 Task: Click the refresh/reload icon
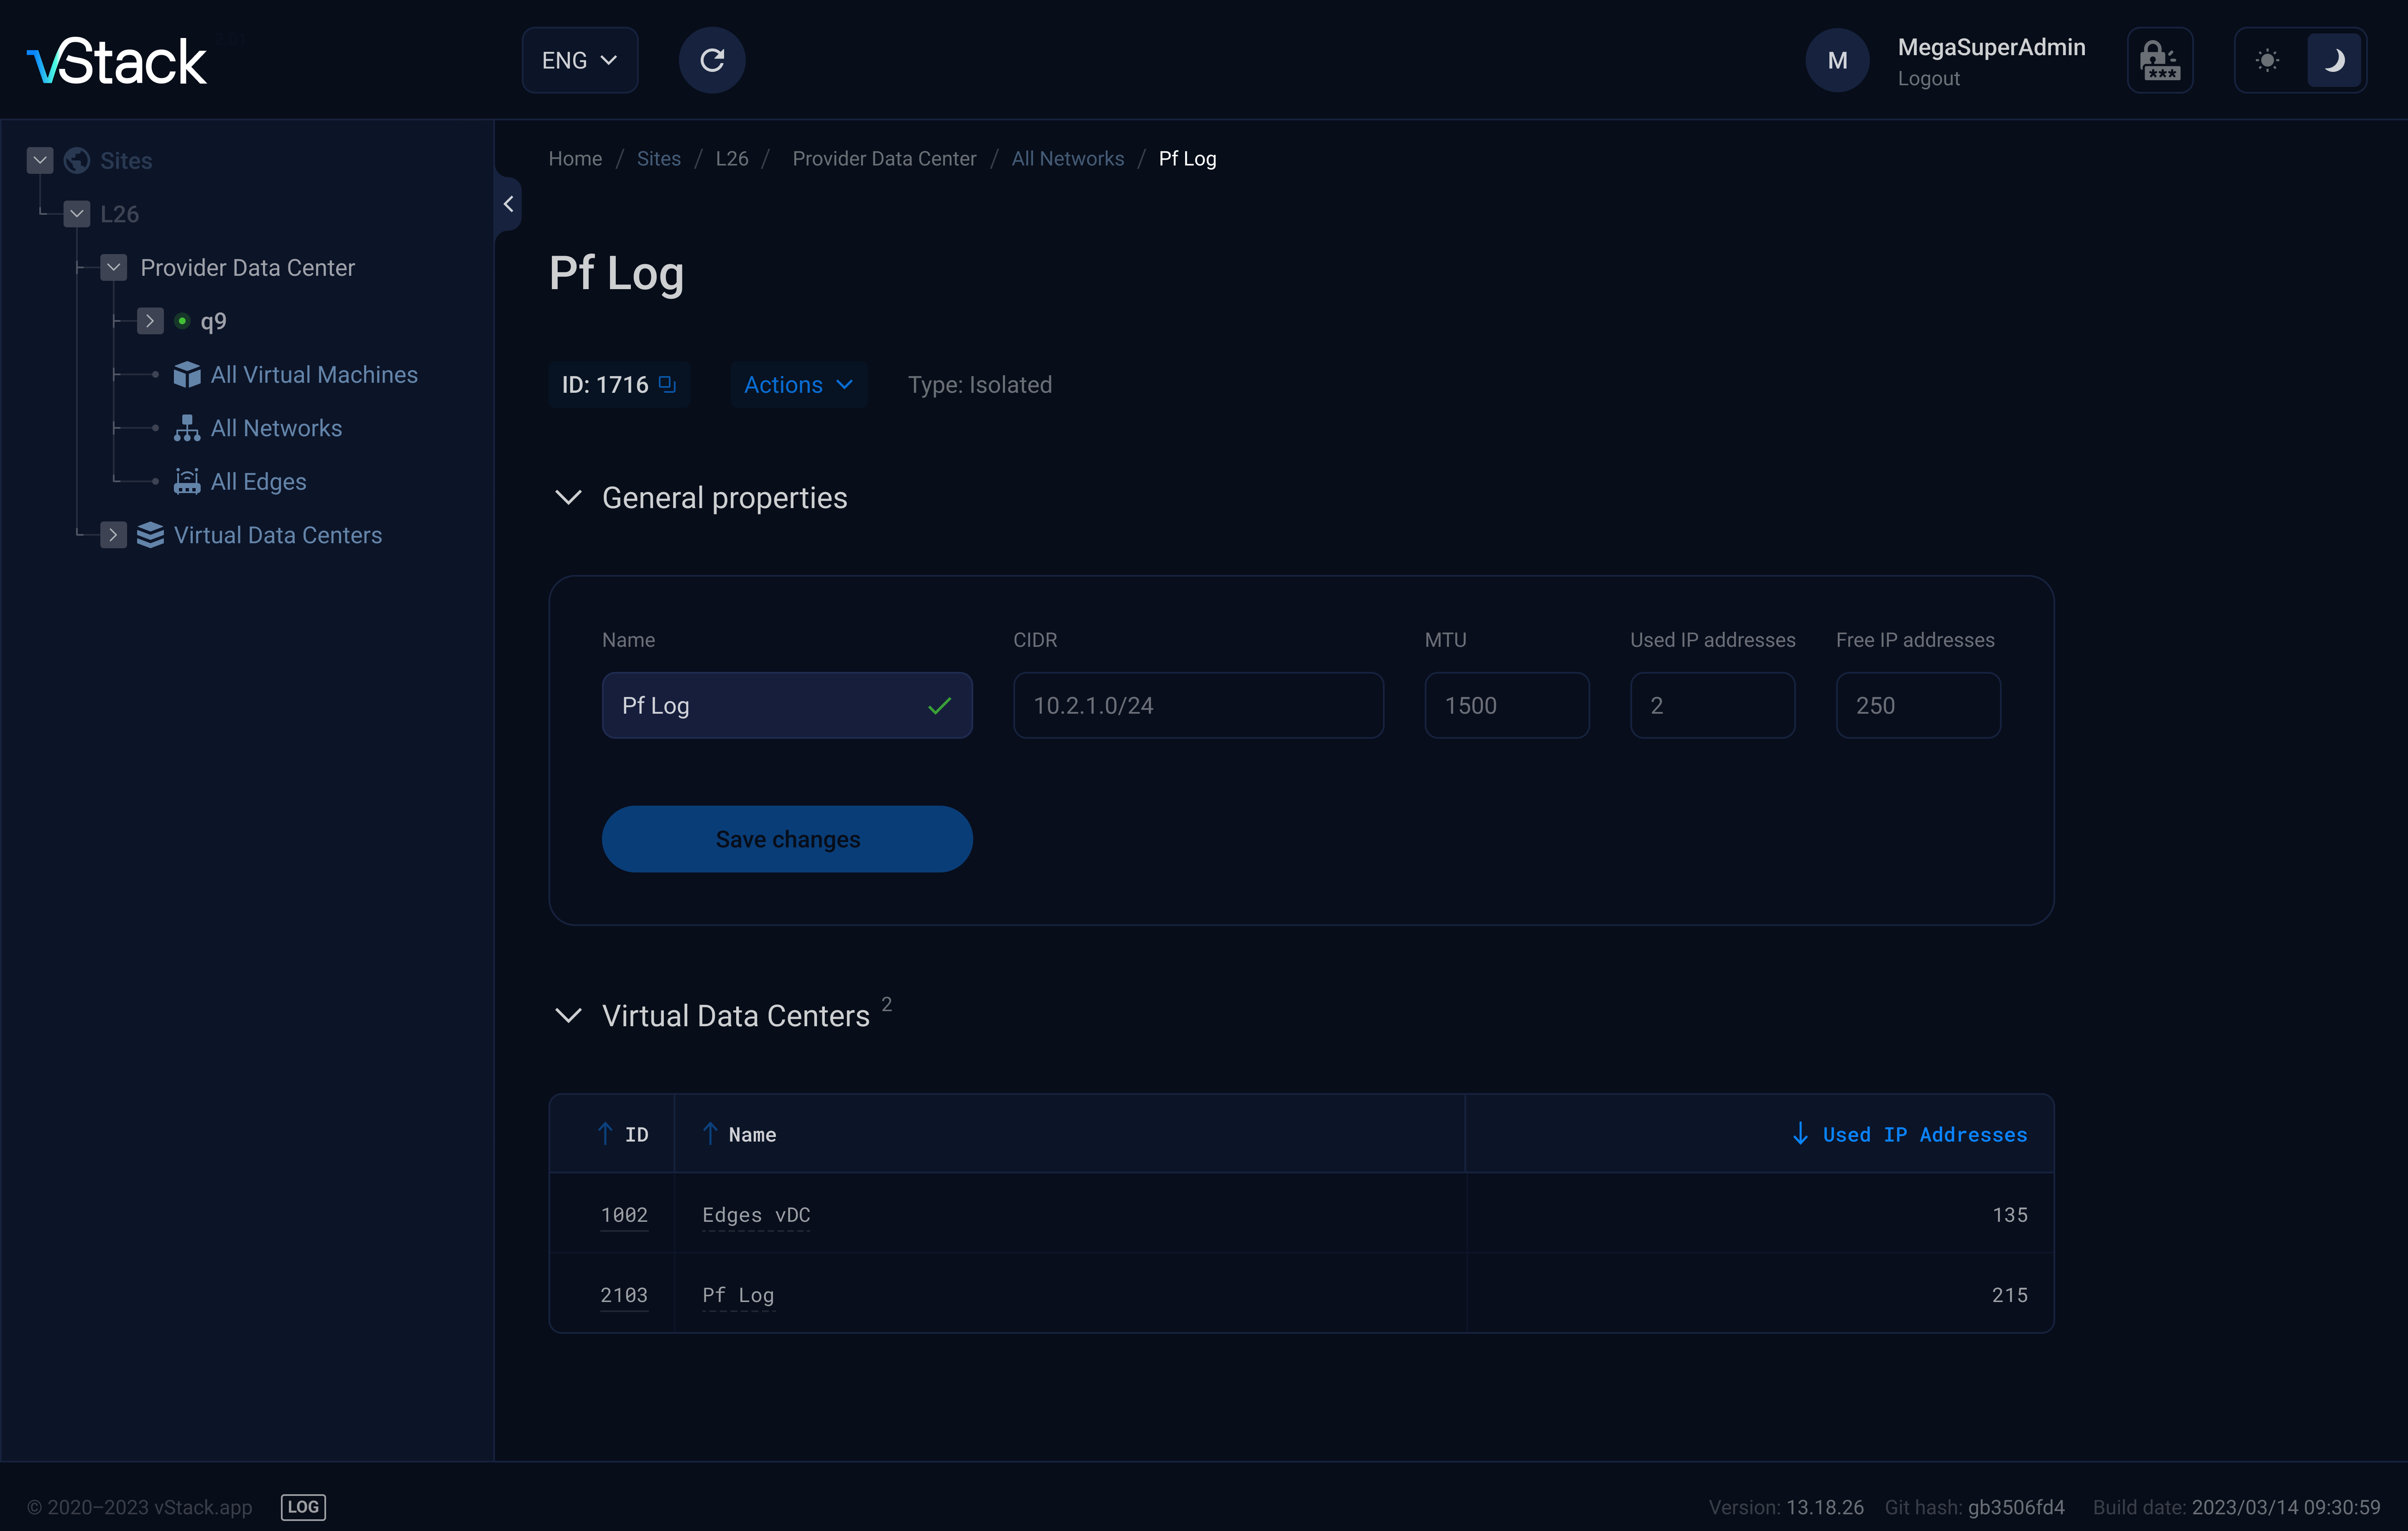[x=712, y=60]
